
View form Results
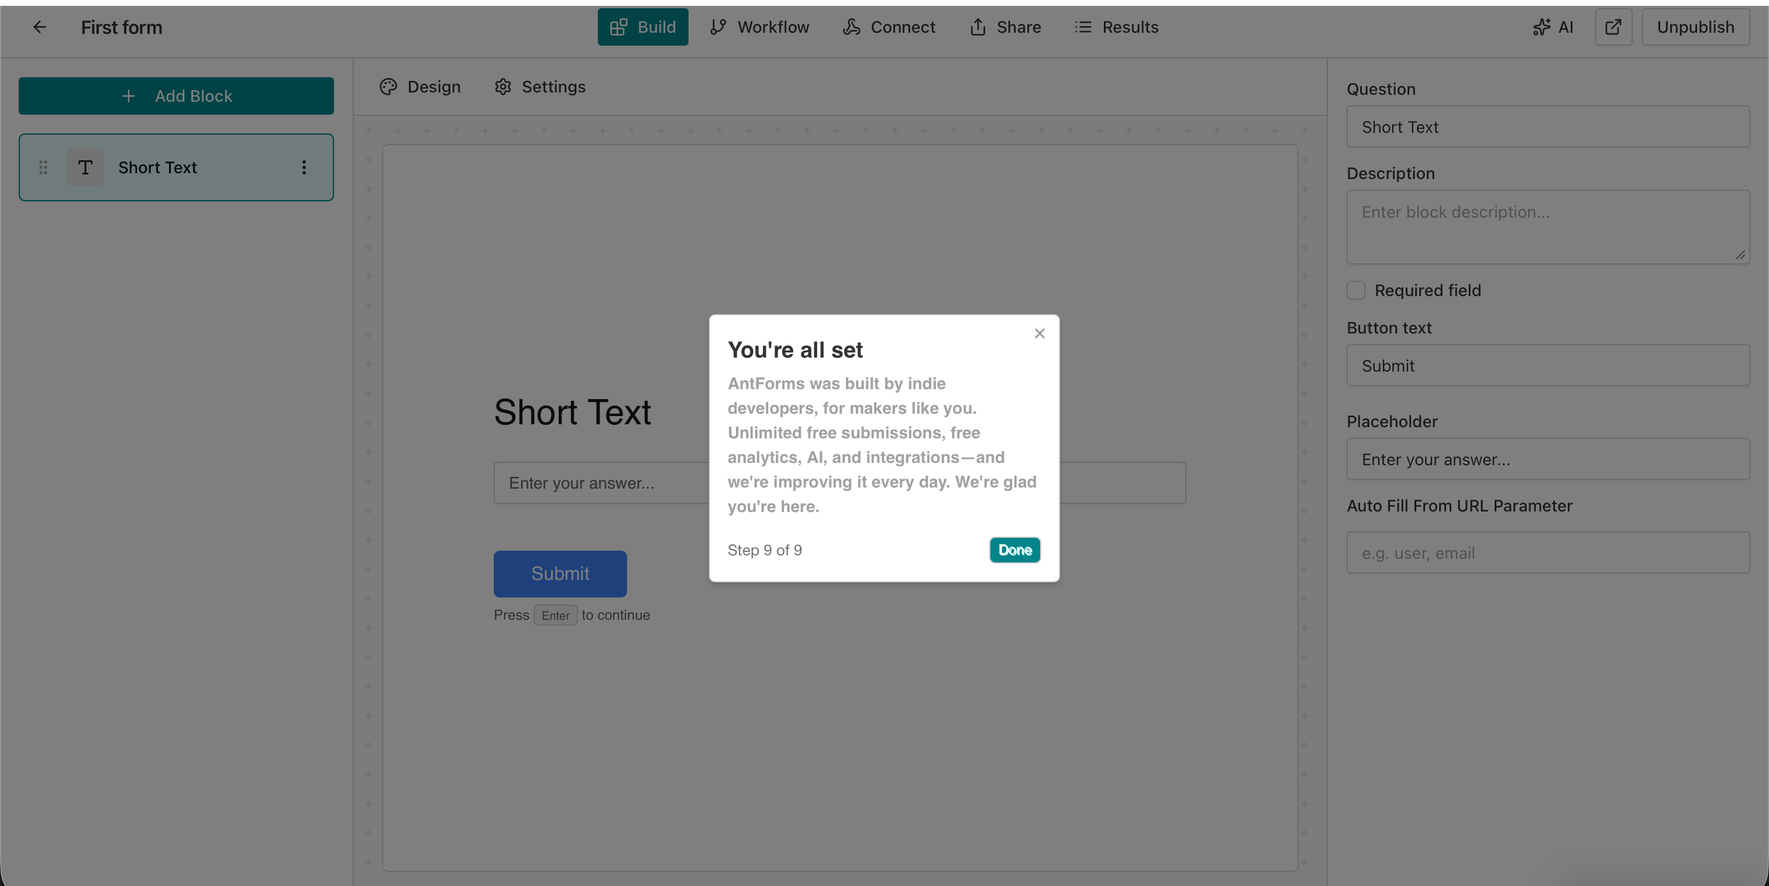click(1117, 27)
